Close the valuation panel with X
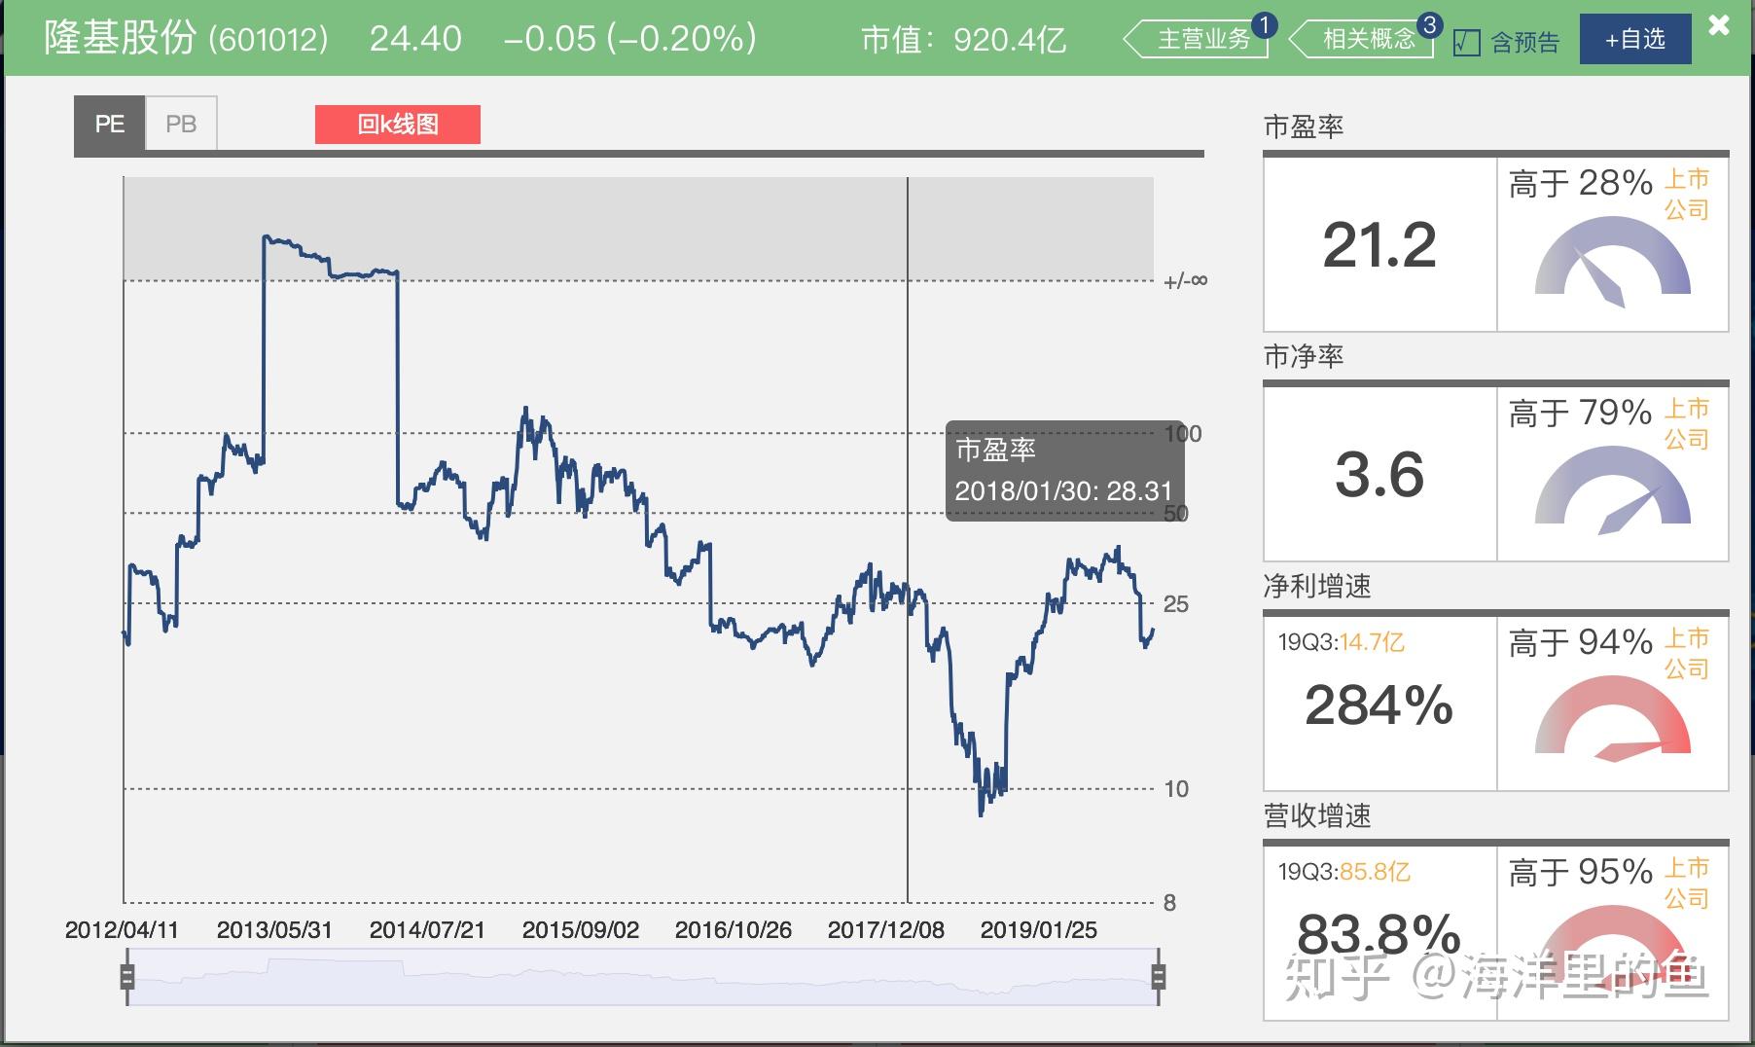Viewport: 1755px width, 1047px height. pyautogui.click(x=1719, y=25)
